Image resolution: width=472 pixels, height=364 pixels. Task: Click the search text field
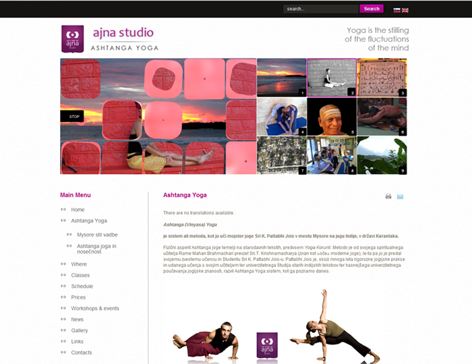coord(320,9)
